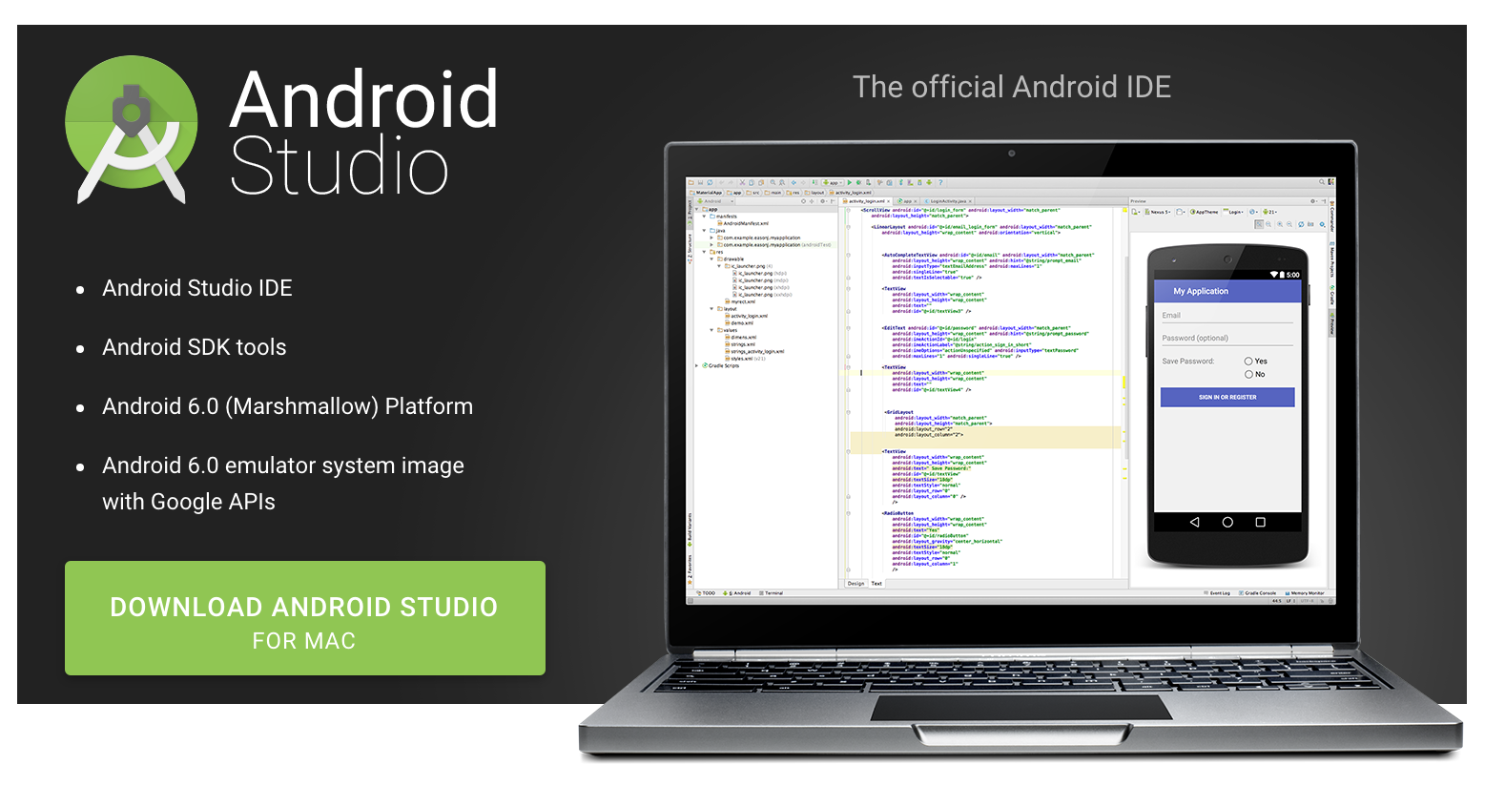This screenshot has width=1505, height=786.
Task: Open the API 21 version dropdown
Action: [x=1270, y=212]
